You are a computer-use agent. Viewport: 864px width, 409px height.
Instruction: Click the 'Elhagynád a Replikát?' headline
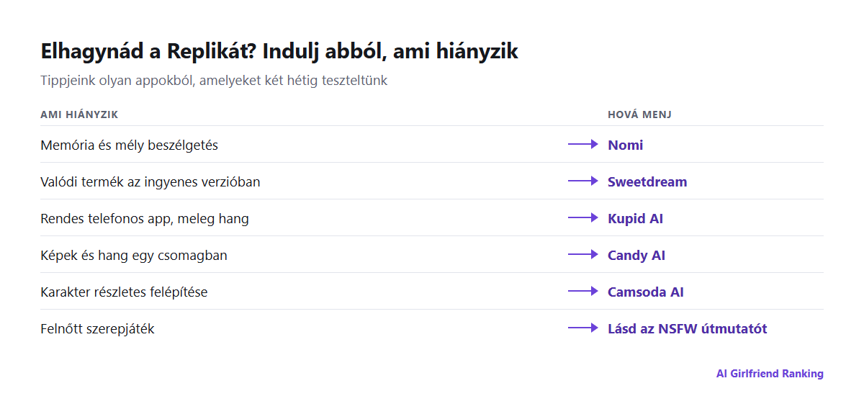tap(279, 51)
